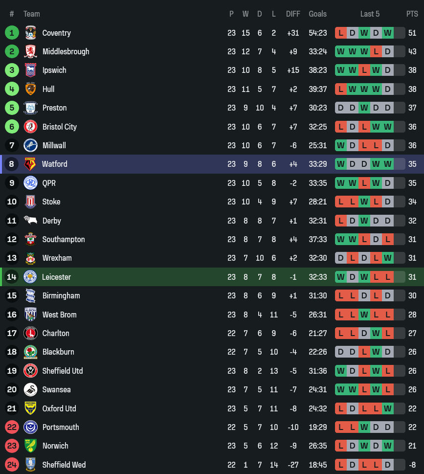Click the Millwall lion badge
The width and height of the screenshot is (424, 474).
point(30,145)
